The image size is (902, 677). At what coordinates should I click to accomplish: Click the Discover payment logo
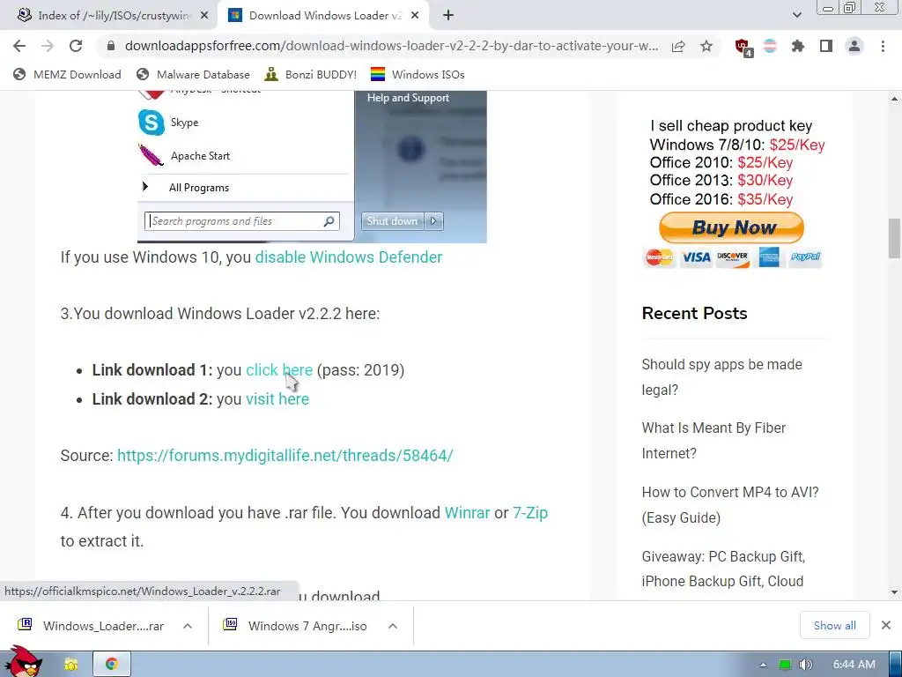pos(732,257)
